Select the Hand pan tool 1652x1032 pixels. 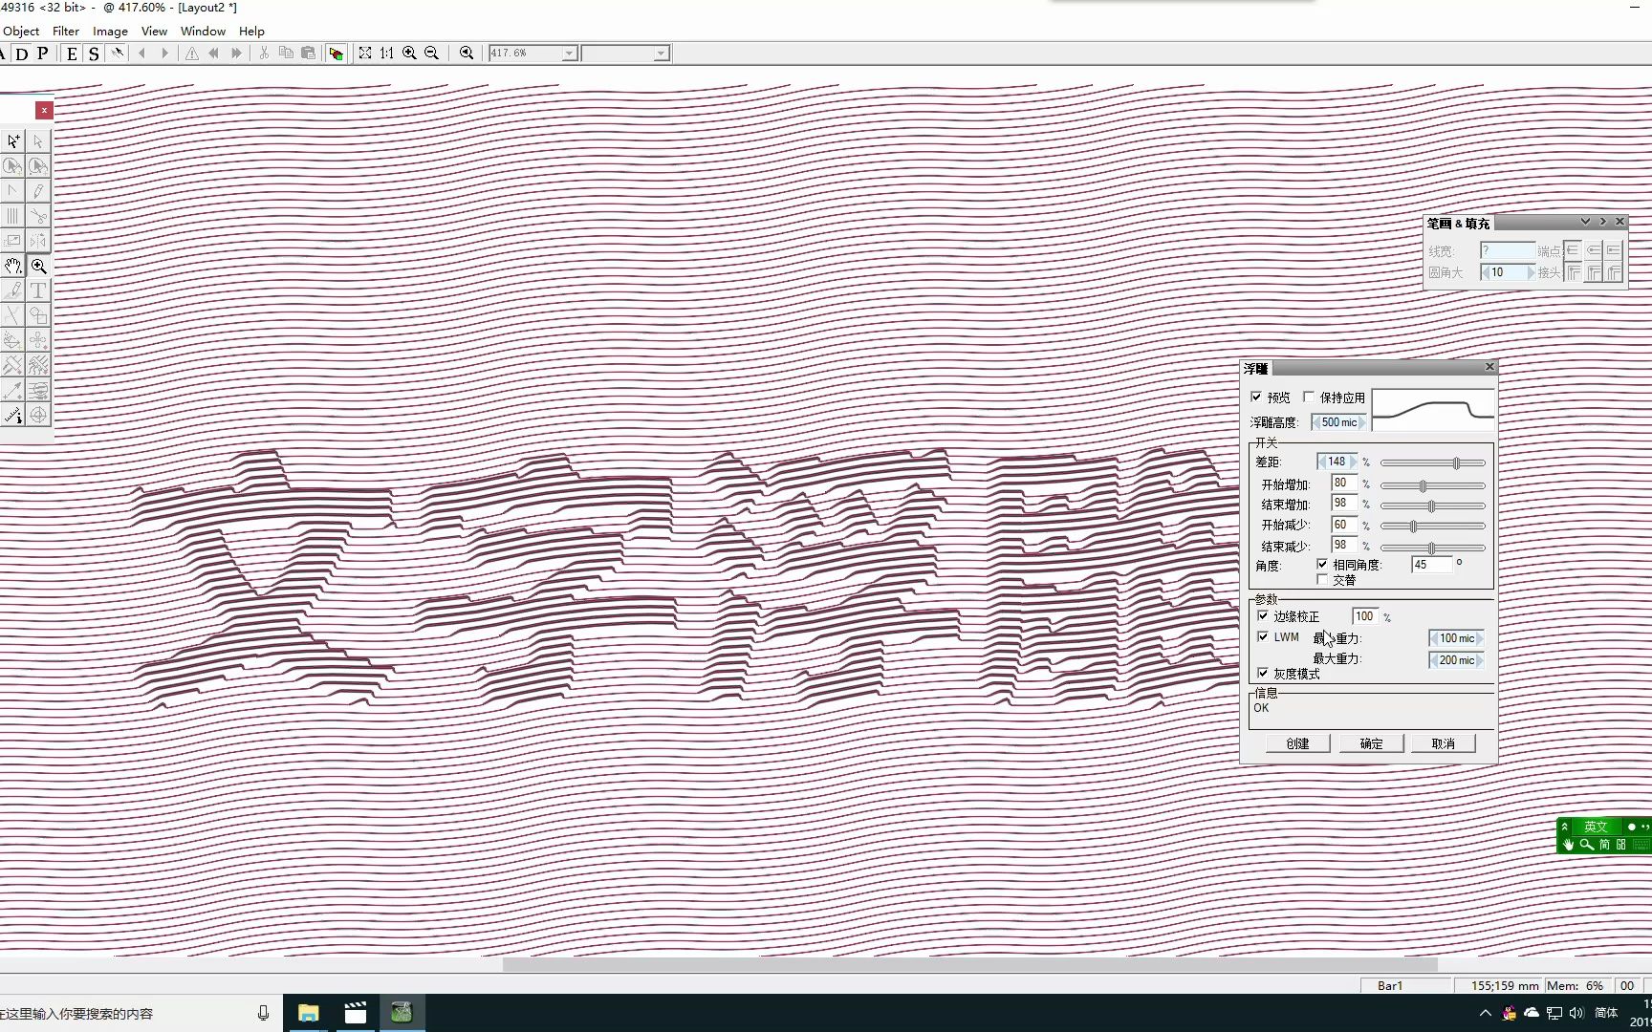12,267
